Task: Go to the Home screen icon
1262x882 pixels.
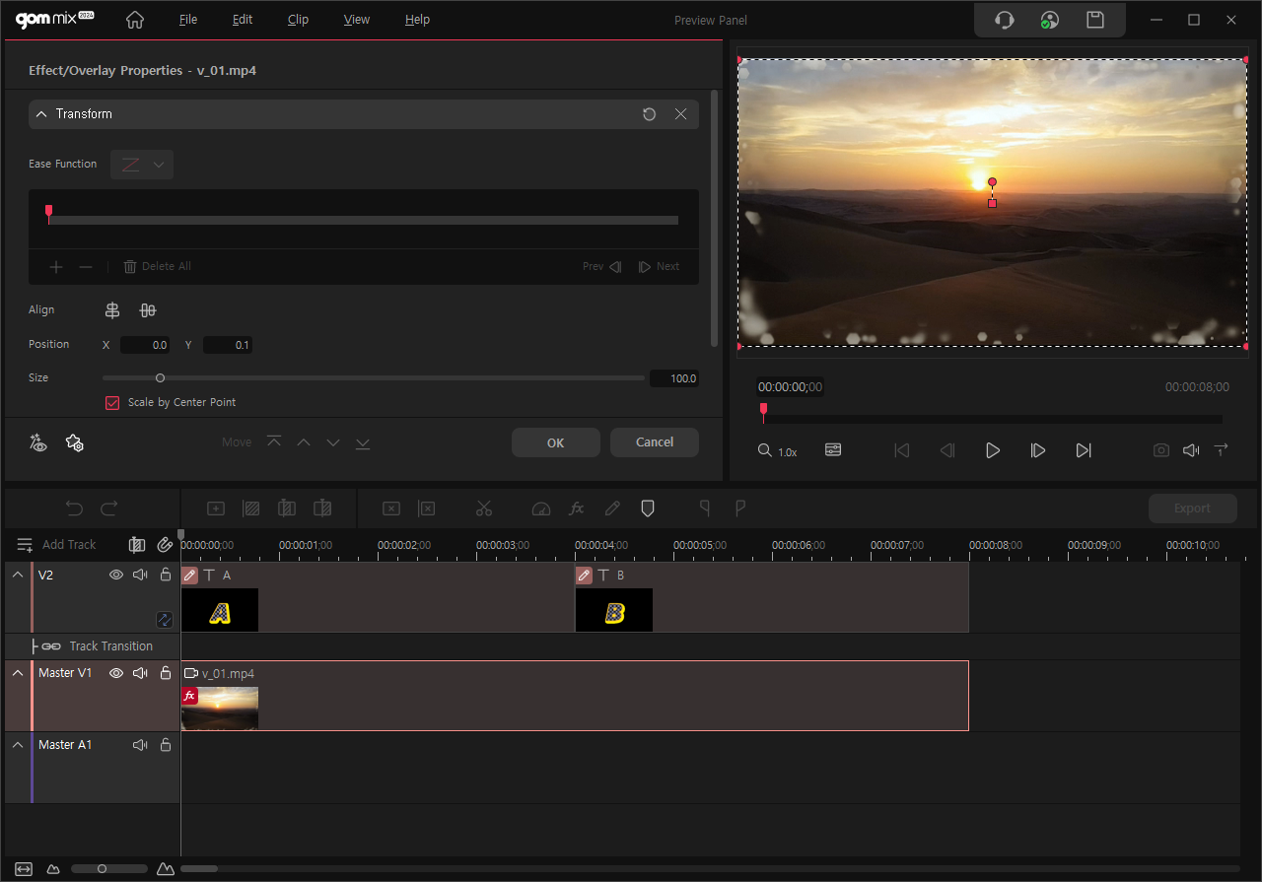Action: [135, 20]
